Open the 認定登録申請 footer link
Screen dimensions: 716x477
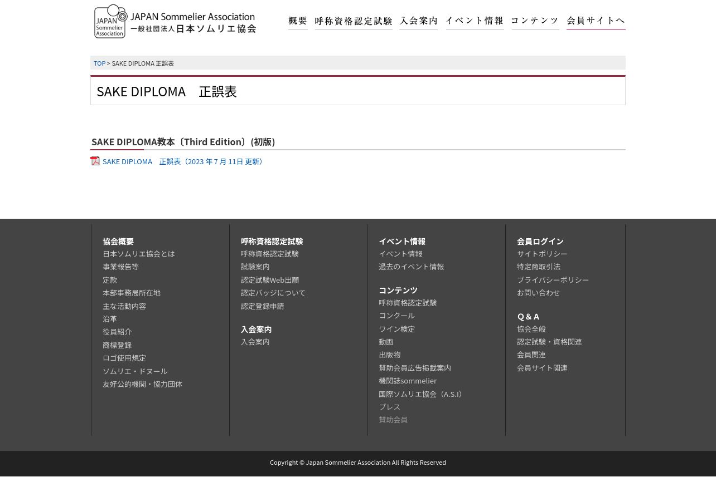[x=263, y=306]
